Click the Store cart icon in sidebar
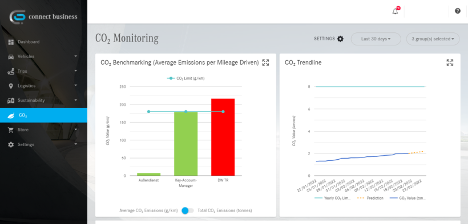468x224 pixels. 11,130
